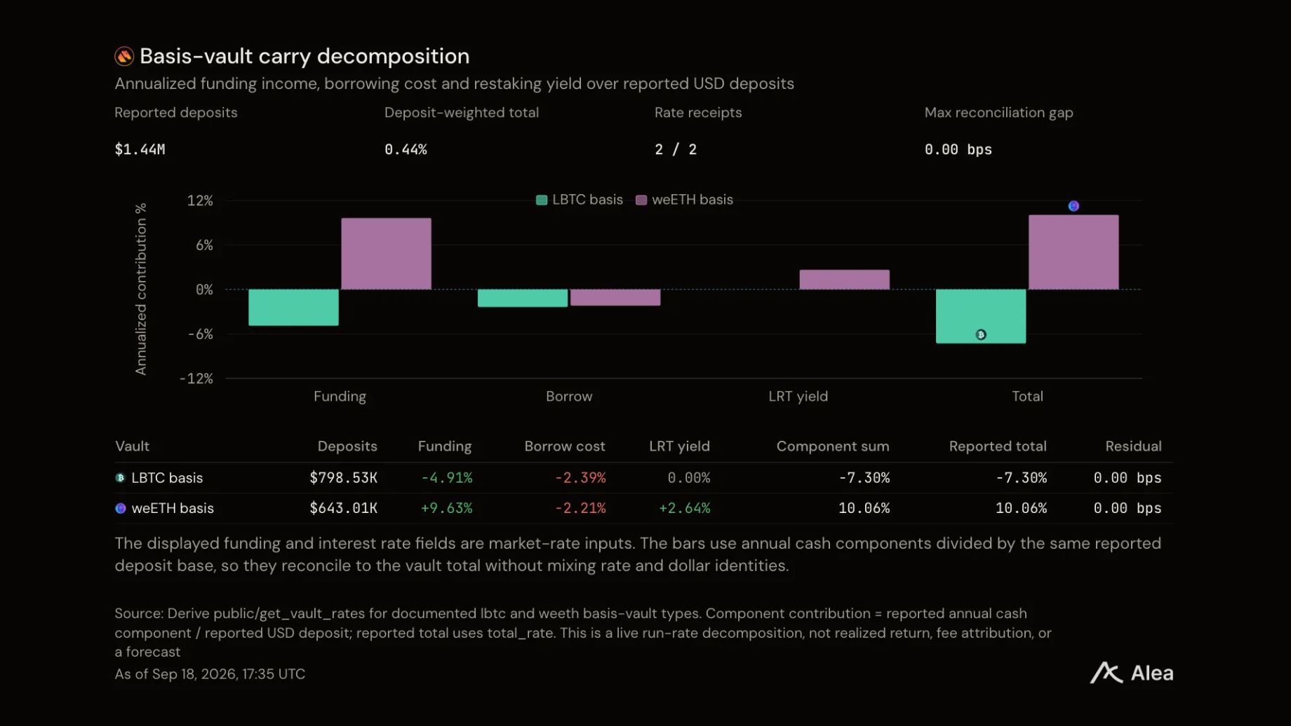The height and width of the screenshot is (726, 1291).
Task: Click the $643.01K deposits value
Action: point(343,508)
